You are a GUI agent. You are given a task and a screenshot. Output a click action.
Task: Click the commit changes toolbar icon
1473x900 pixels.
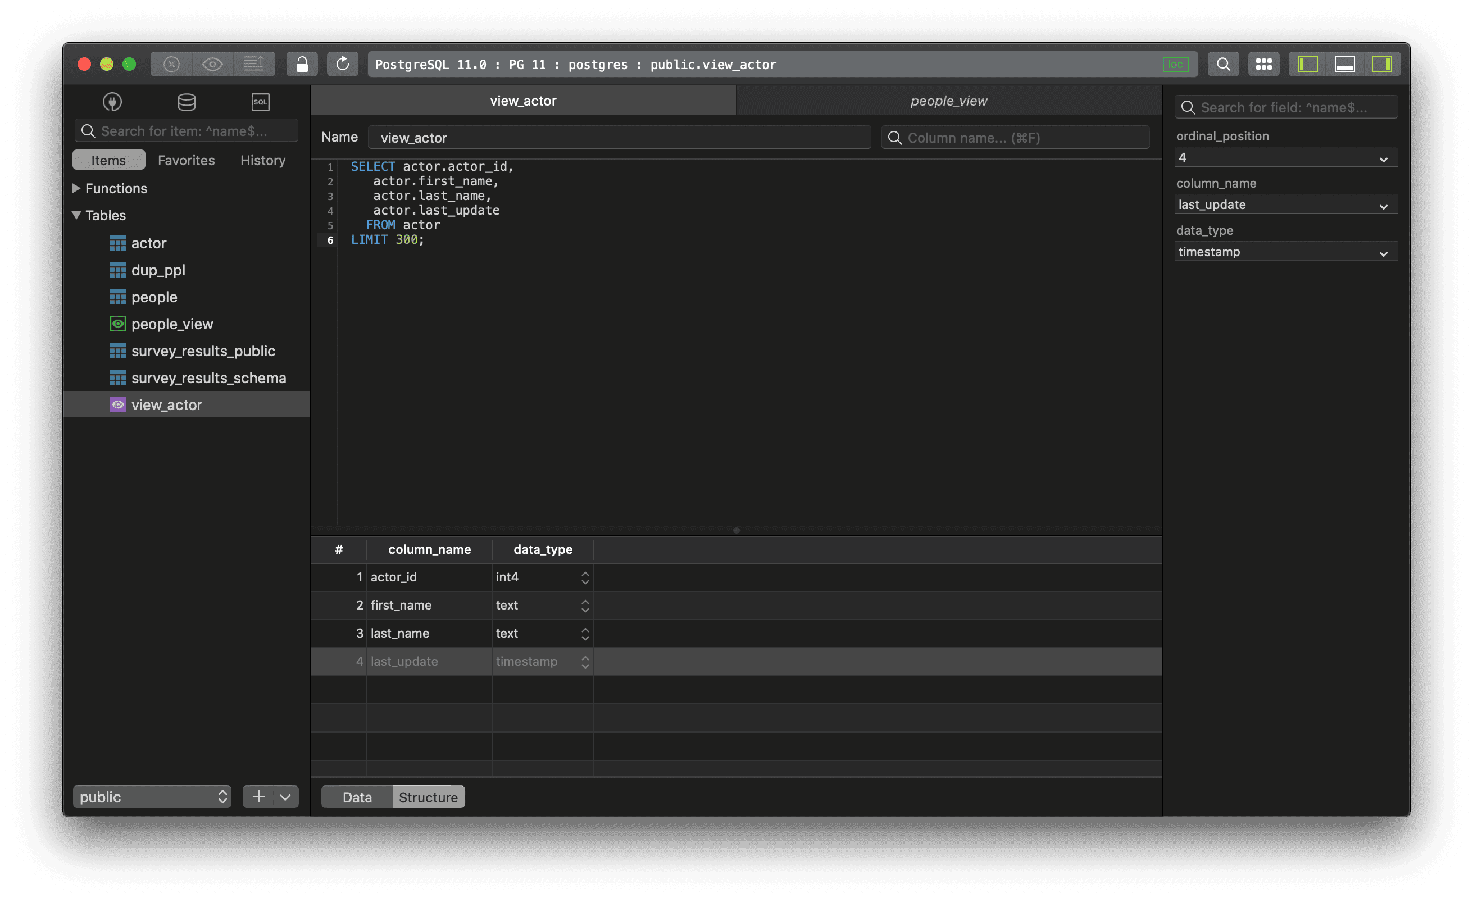pyautogui.click(x=253, y=64)
